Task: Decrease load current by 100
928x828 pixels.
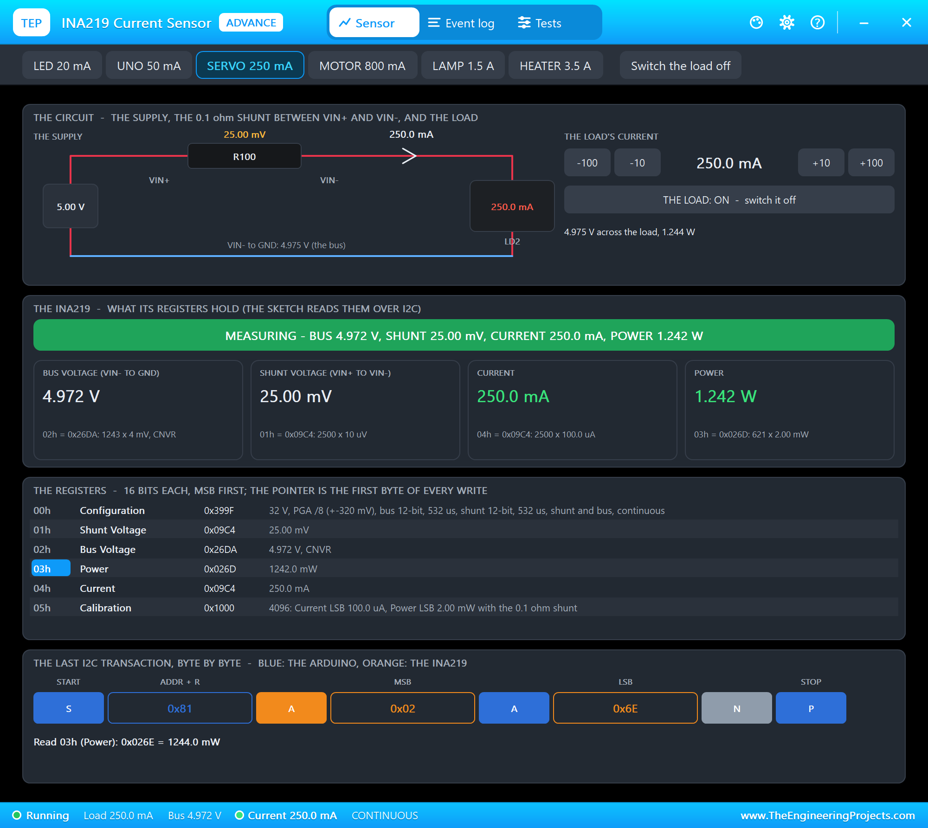Action: click(587, 163)
